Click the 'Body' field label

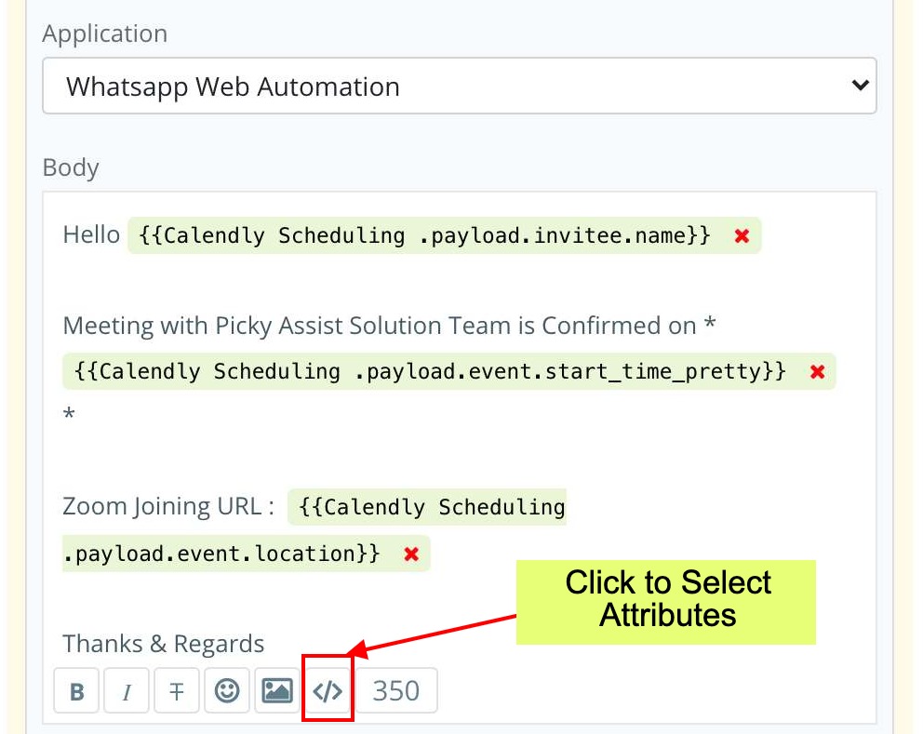point(71,167)
